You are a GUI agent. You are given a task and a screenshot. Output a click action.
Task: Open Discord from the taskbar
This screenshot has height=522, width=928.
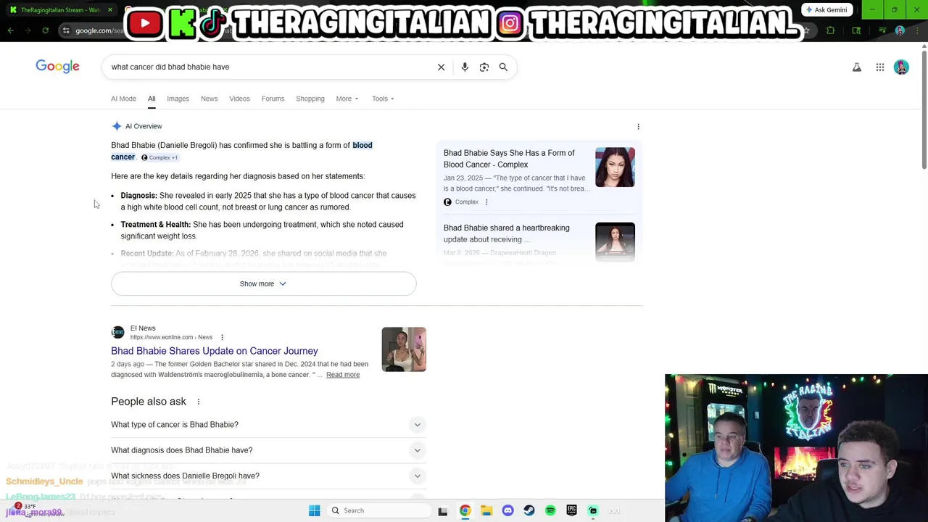tap(507, 510)
